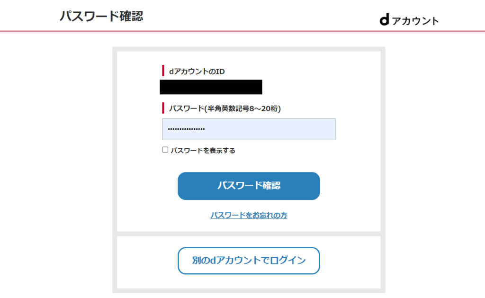This screenshot has width=485, height=298.
Task: Click the アカウント text beside the d logo
Action: [415, 21]
